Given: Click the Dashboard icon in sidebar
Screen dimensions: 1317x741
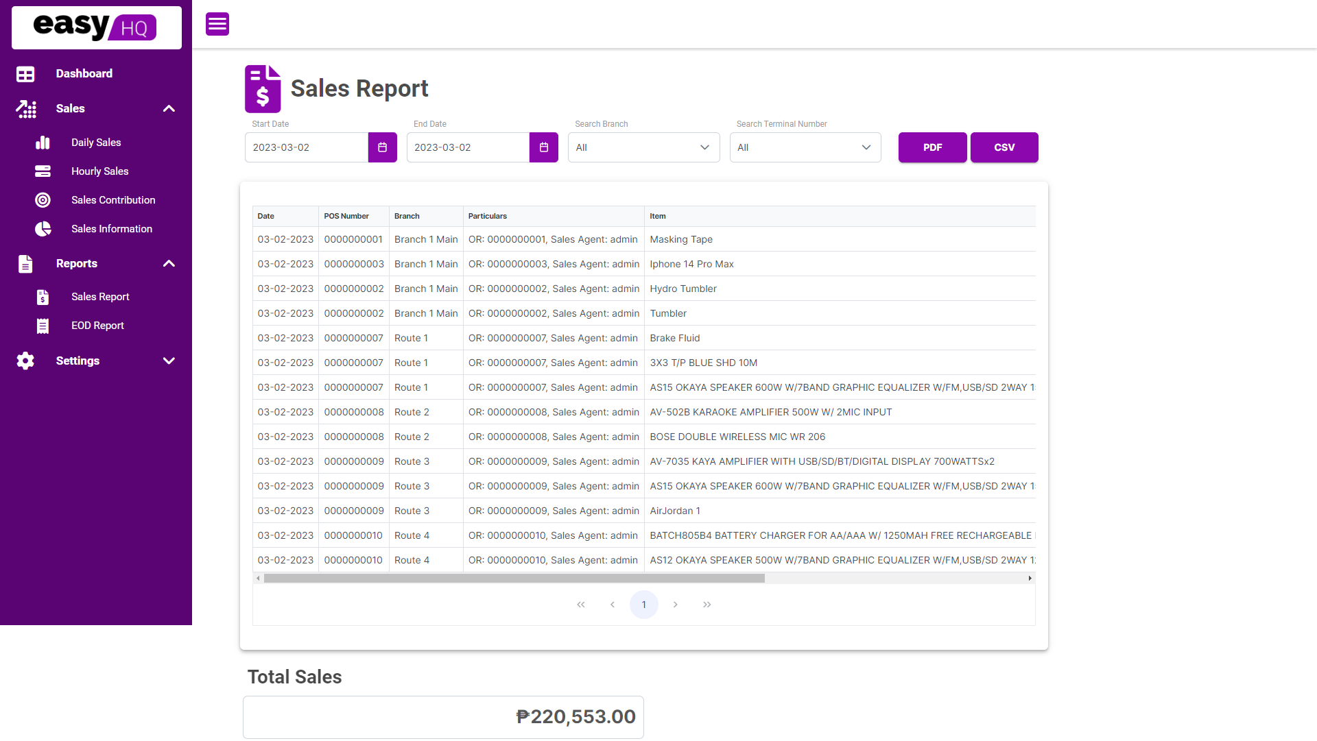Looking at the screenshot, I should coord(25,73).
